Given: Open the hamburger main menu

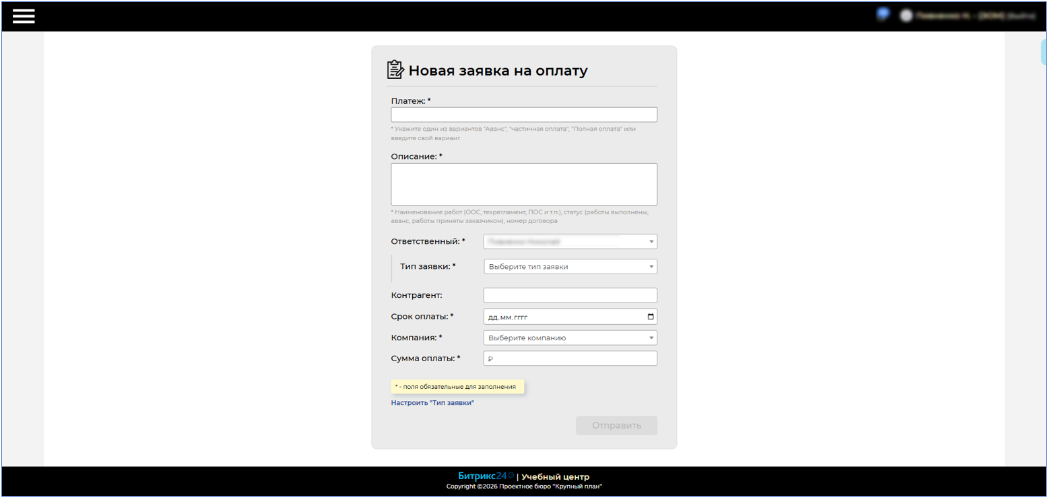Looking at the screenshot, I should (x=24, y=16).
